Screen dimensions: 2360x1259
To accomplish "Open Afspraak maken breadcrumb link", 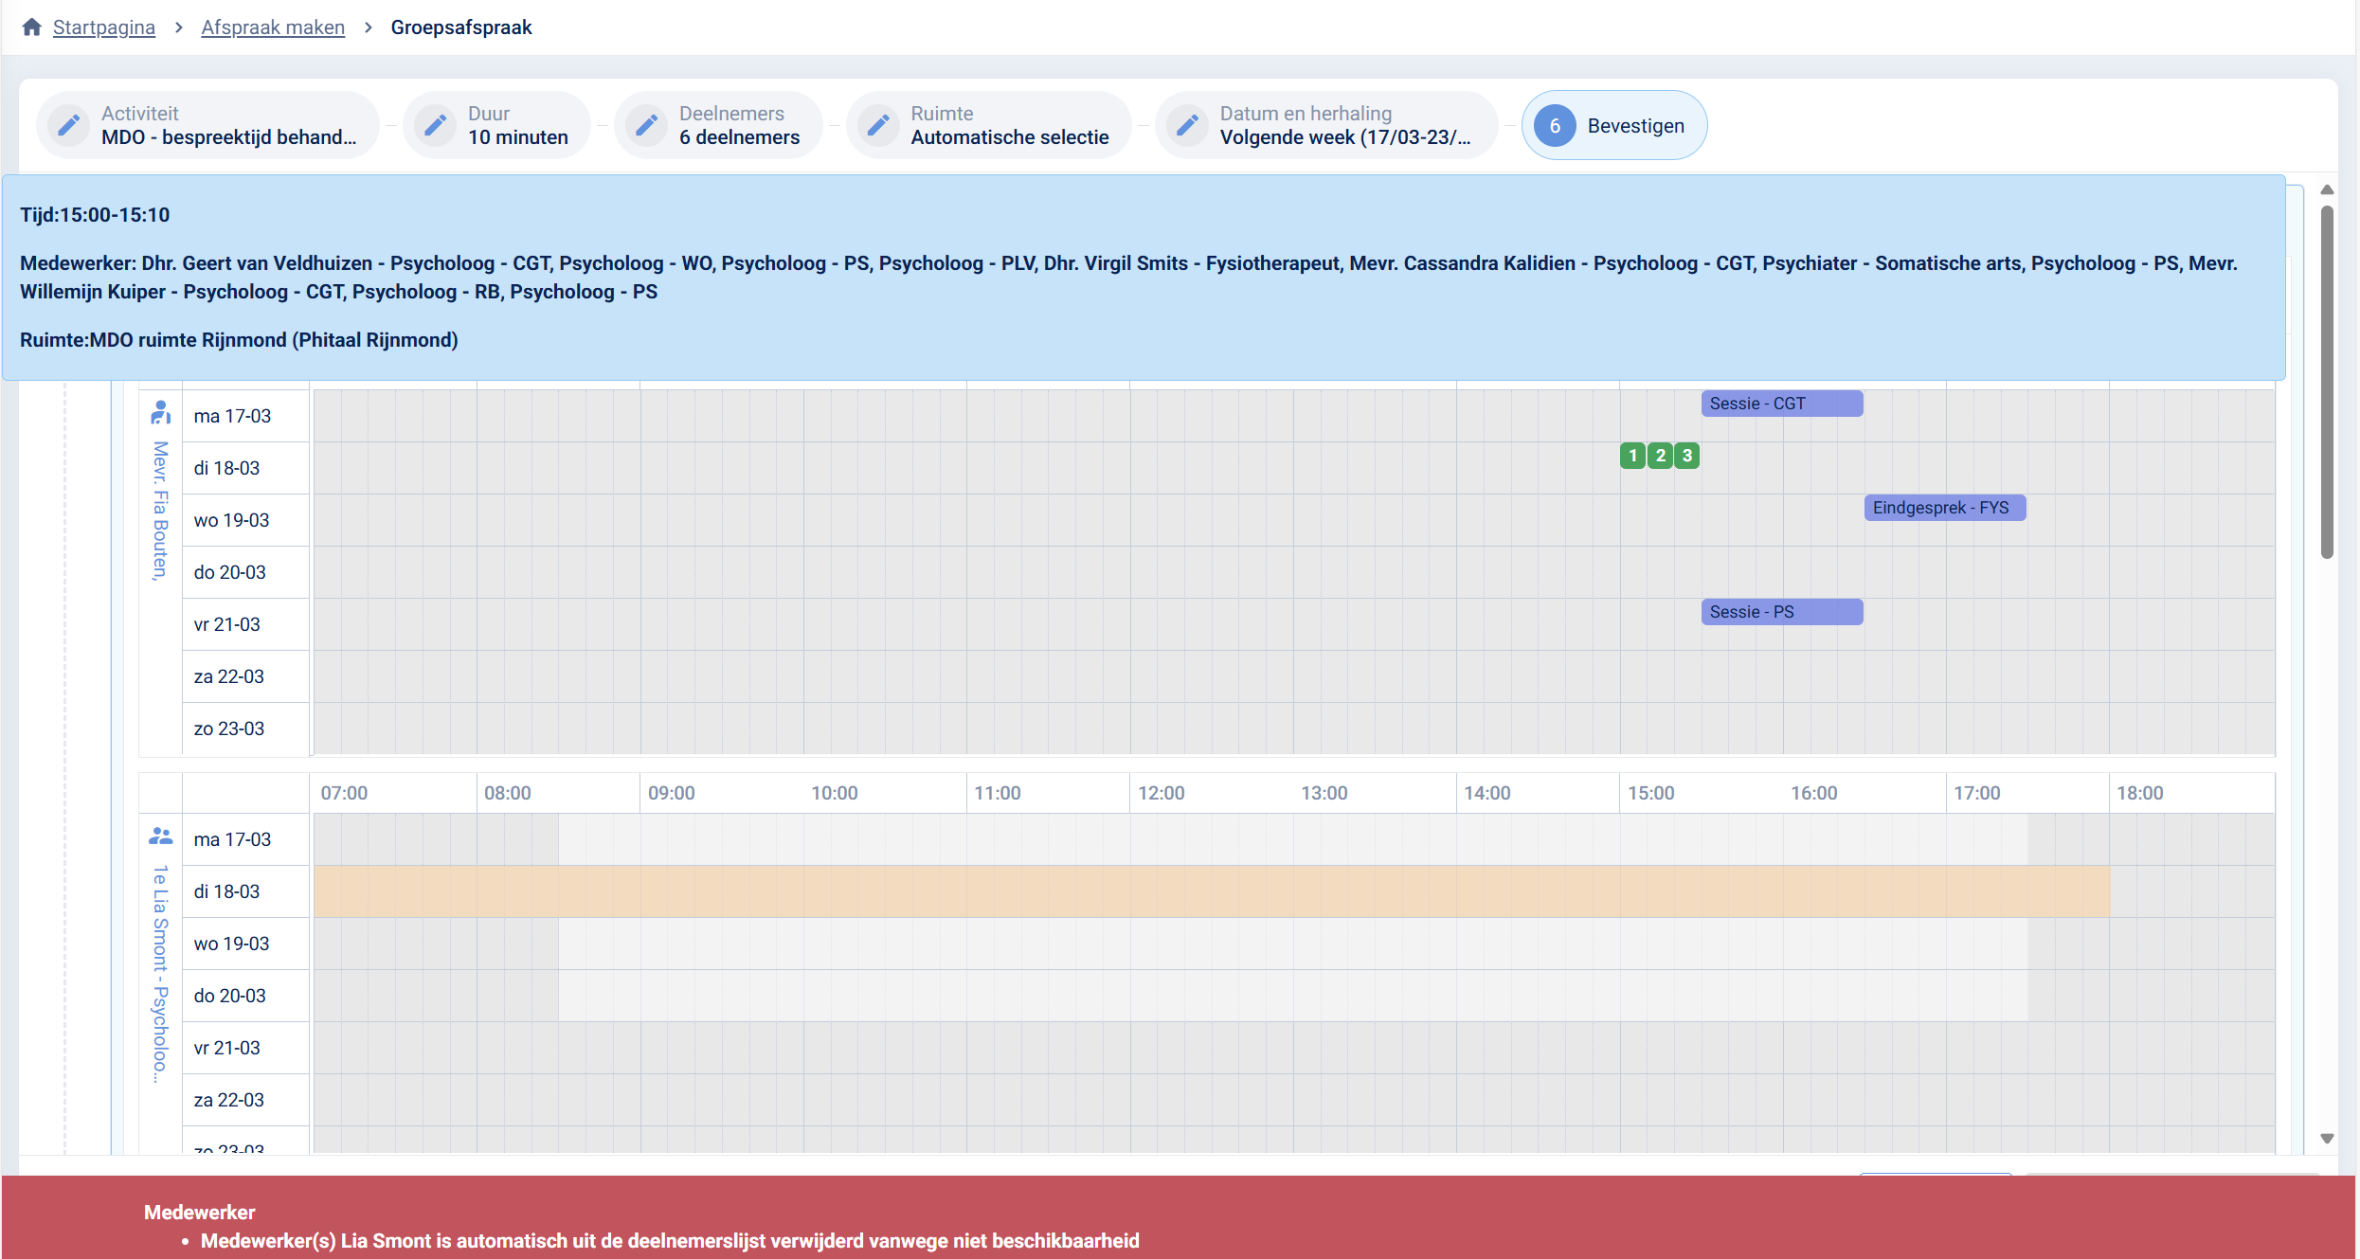I will coord(273,27).
